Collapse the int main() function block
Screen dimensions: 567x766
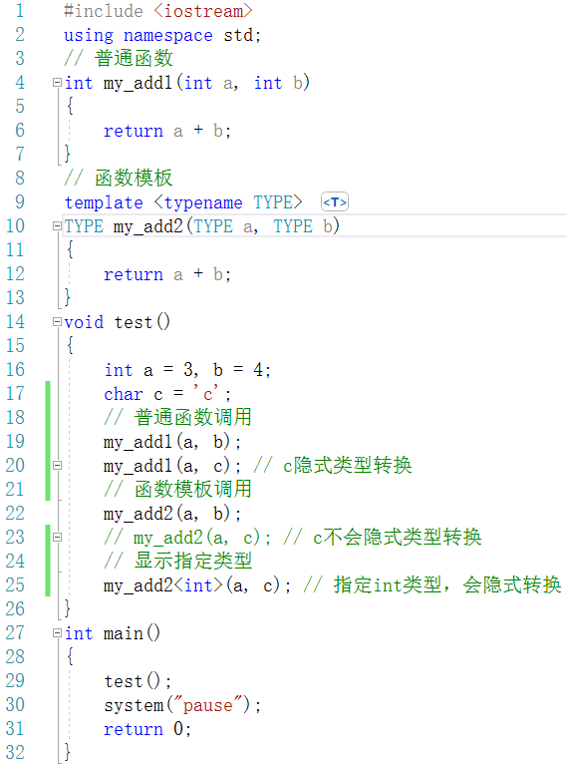click(x=57, y=633)
